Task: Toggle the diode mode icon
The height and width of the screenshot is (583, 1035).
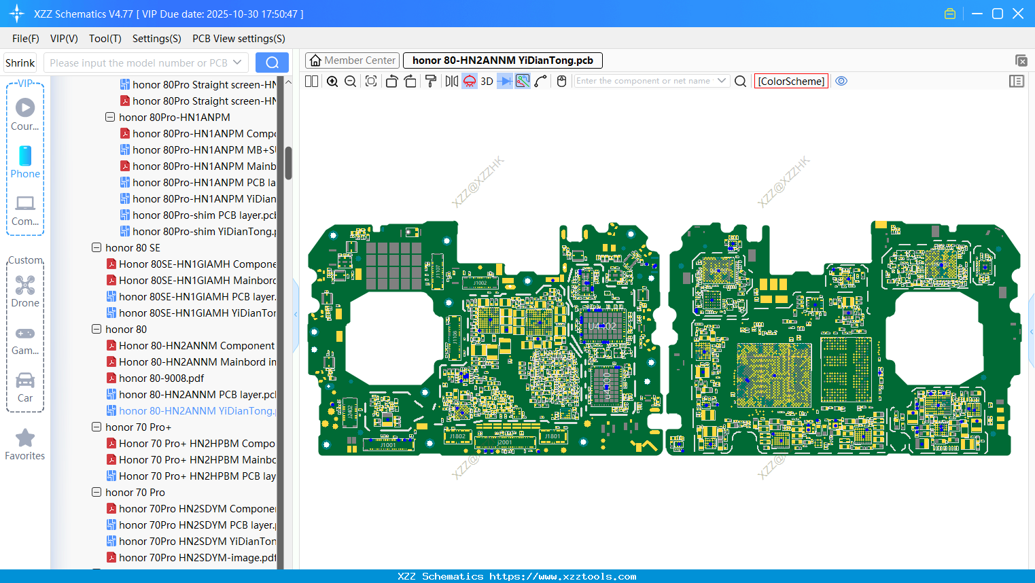Action: [x=505, y=82]
